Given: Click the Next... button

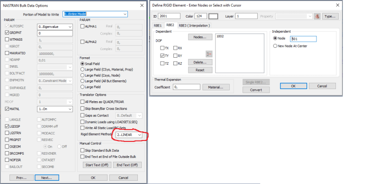Looking at the screenshot, I should 46,178.
